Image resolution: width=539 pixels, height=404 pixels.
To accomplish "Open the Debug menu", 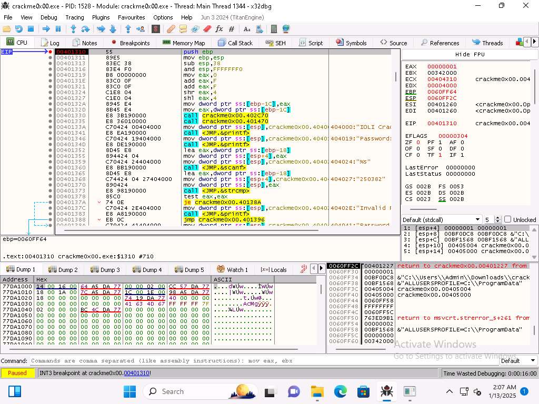I will click(x=48, y=17).
